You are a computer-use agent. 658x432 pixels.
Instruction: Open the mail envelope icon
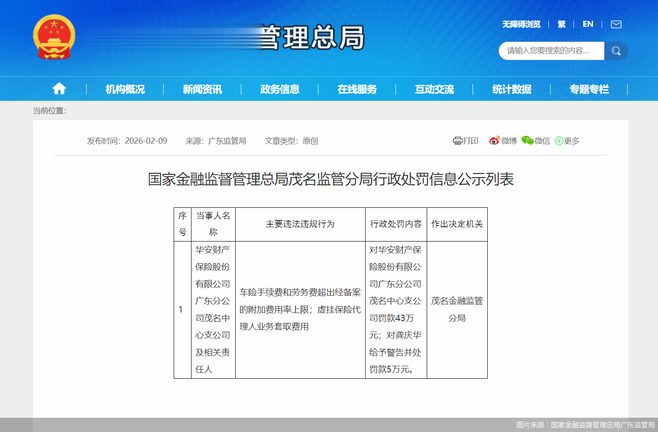coord(616,24)
